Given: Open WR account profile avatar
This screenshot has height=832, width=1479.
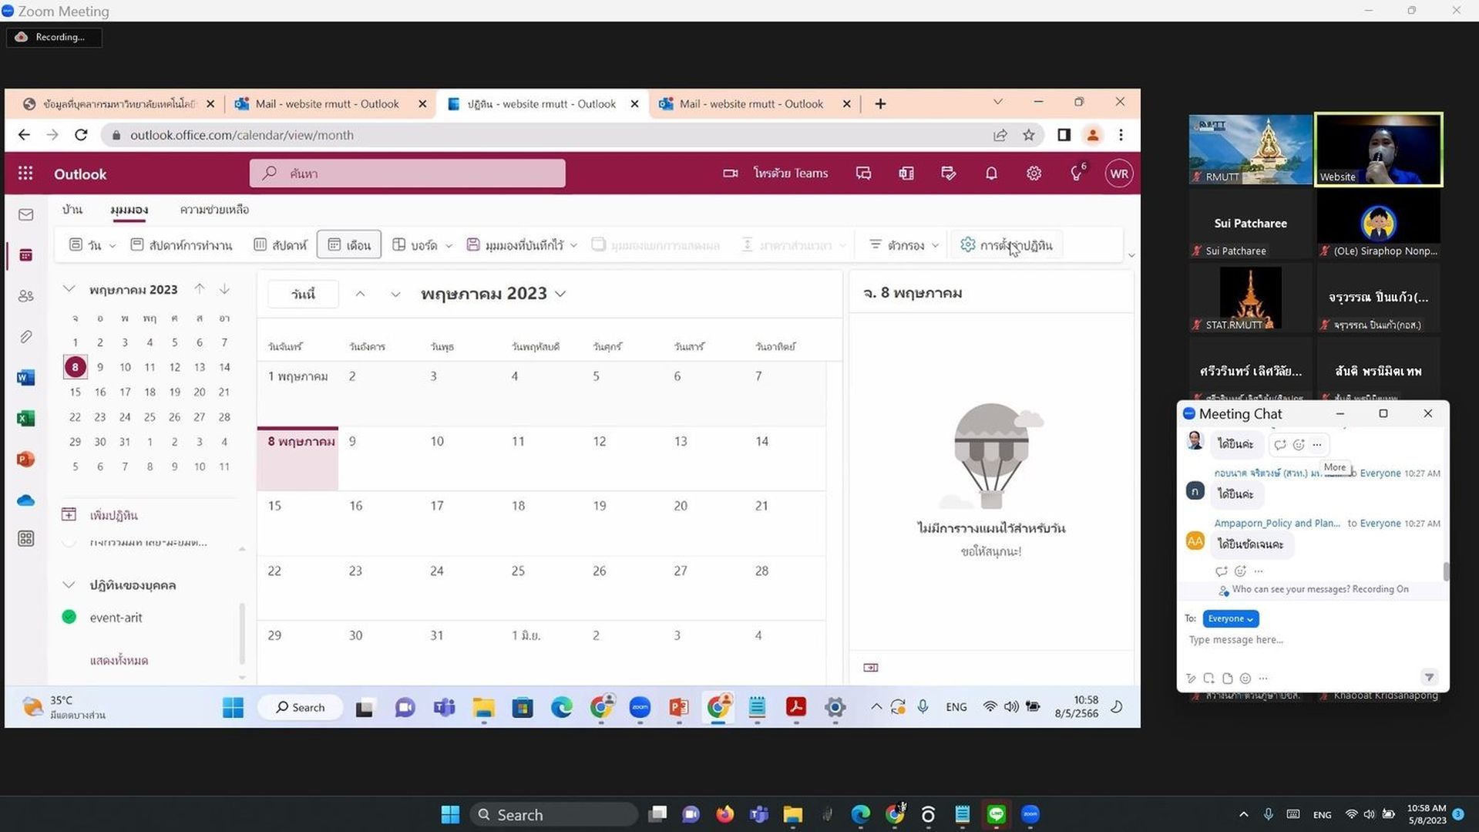Looking at the screenshot, I should (x=1119, y=173).
